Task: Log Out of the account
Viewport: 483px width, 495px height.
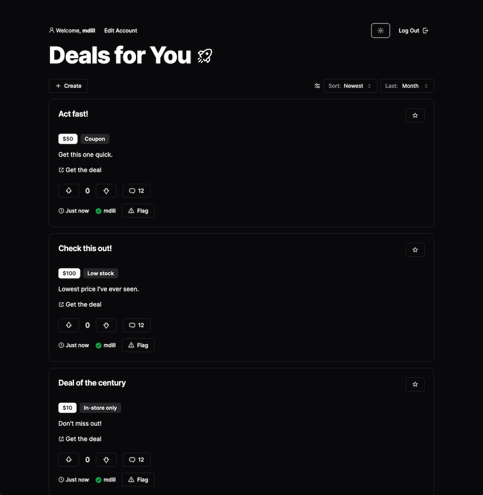Action: point(413,31)
